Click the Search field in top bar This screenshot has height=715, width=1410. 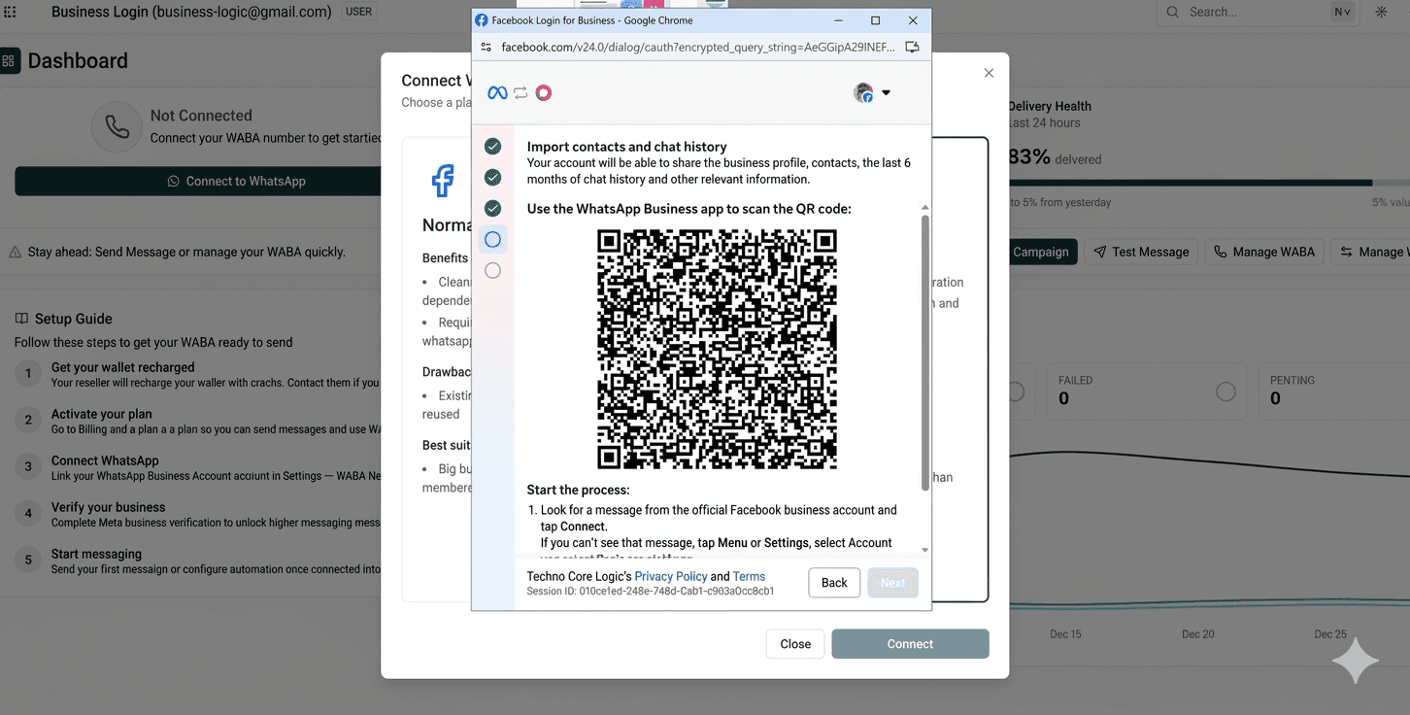1257,12
